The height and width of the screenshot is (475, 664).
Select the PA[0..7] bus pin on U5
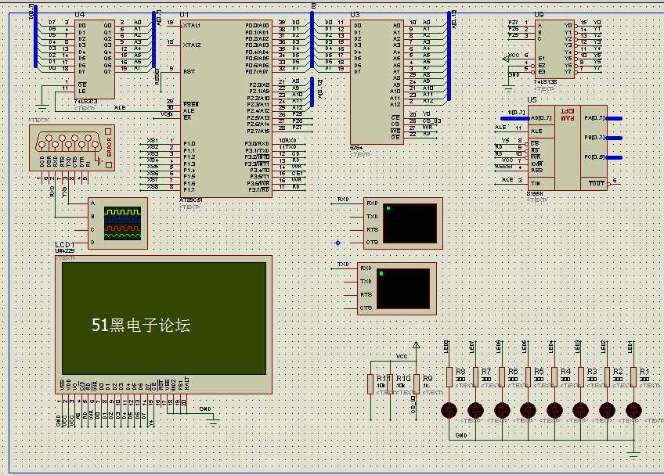pos(594,118)
